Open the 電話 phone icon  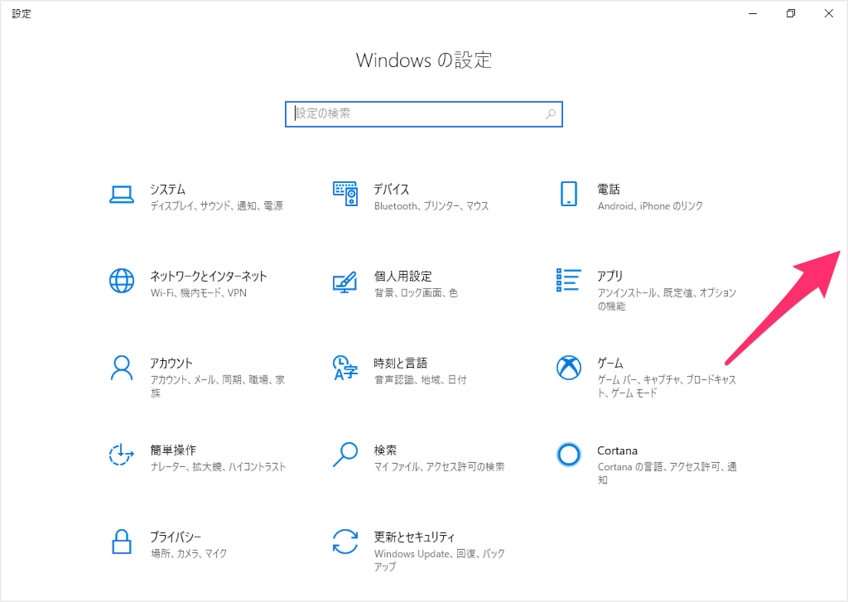(568, 194)
